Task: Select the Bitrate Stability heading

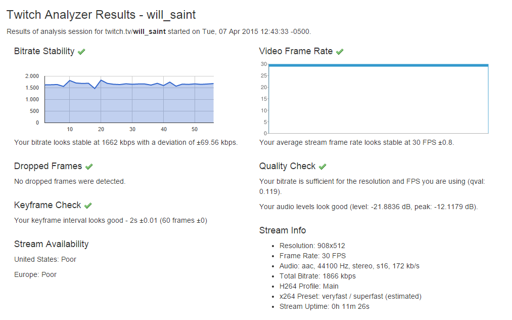Action: pos(44,51)
